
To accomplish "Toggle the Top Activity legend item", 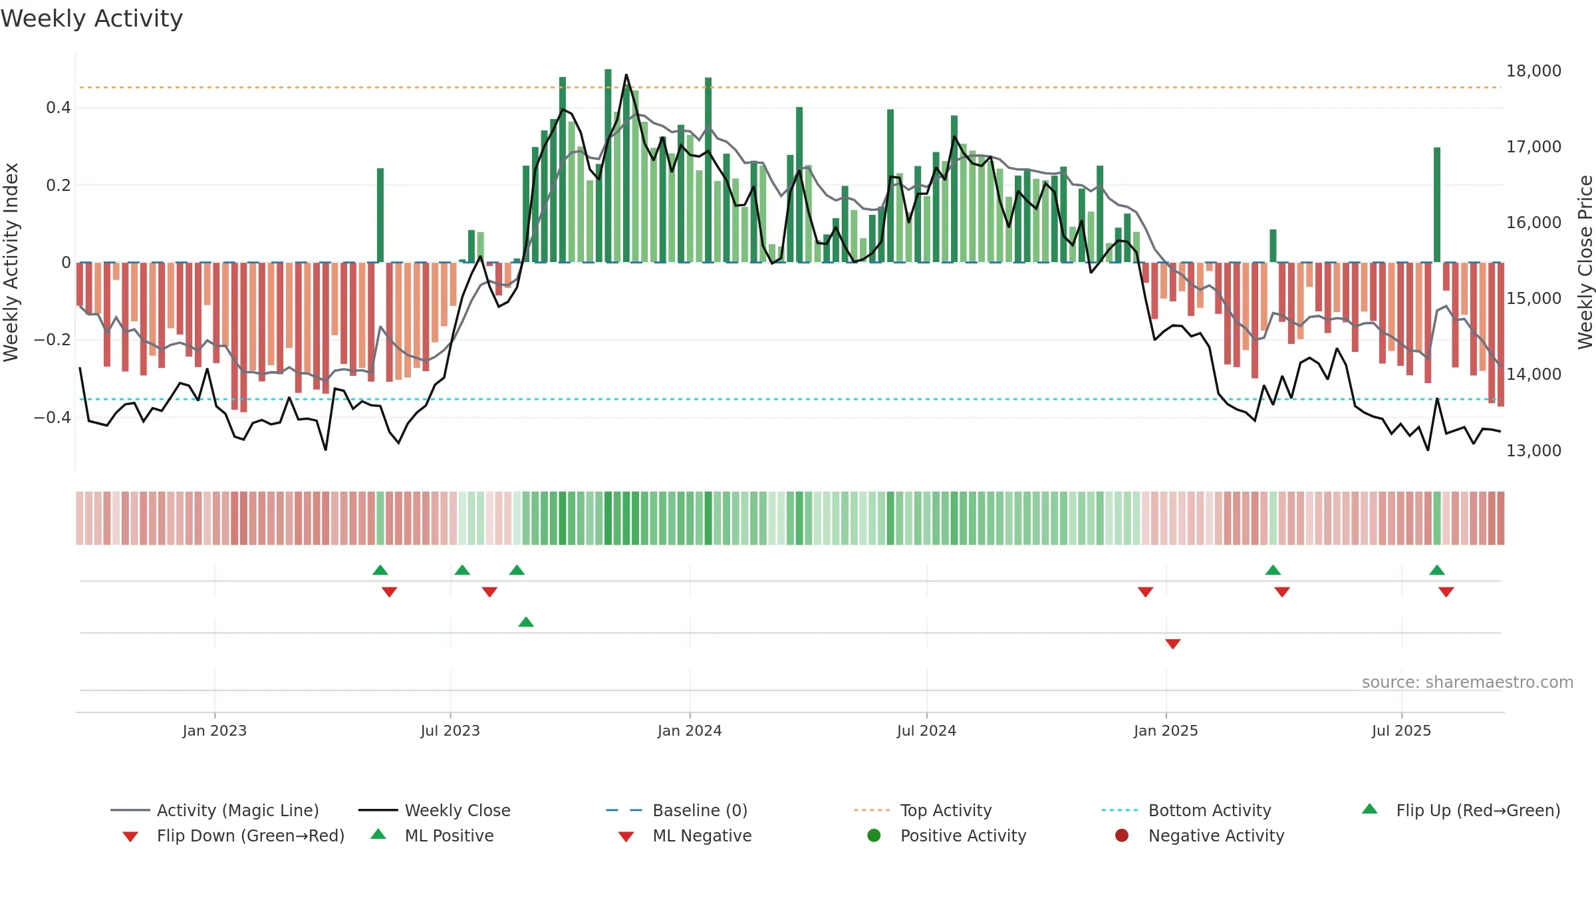I will coord(923,810).
